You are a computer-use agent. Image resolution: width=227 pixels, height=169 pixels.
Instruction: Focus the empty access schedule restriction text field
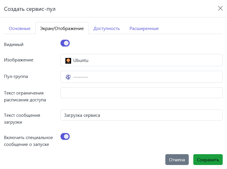click(x=141, y=93)
